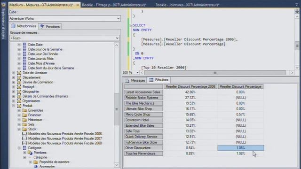301x169 pixels.
Task: Click the Devise de Conversion dimension icon
Action: (x=19, y=82)
